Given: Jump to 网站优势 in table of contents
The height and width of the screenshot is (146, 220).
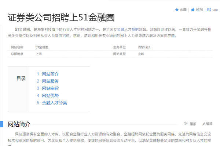Looking at the screenshot, I should click(x=50, y=96).
